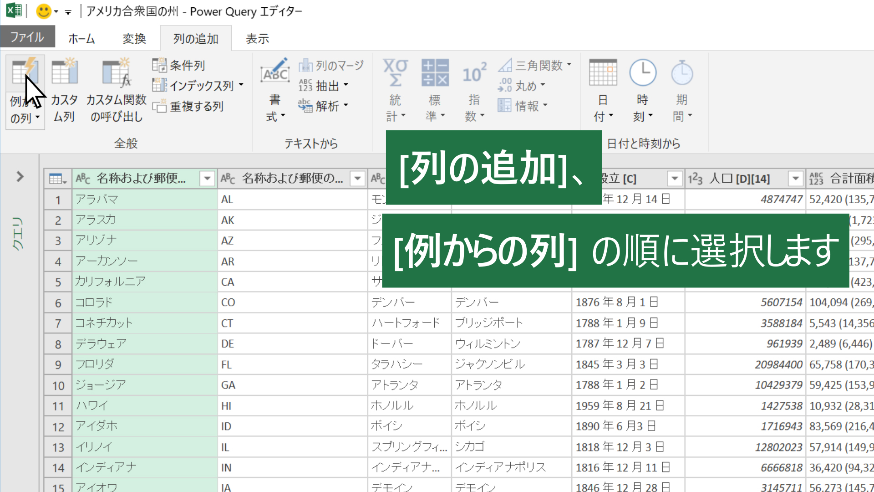
Task: Add a Conditional Column (条件列)
Action: [178, 65]
